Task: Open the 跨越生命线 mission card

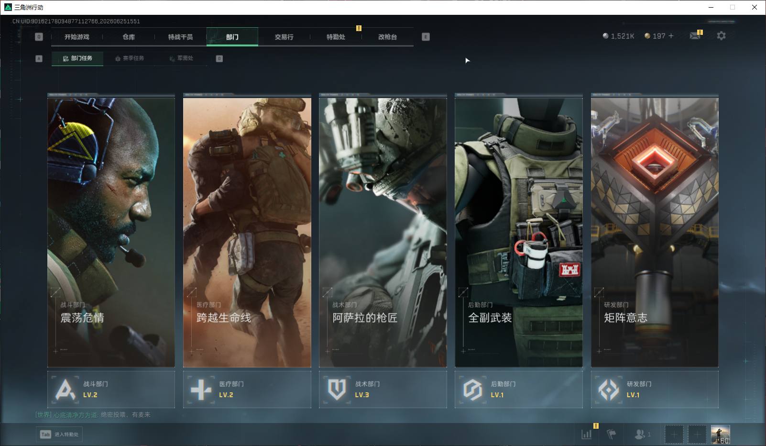Action: click(x=247, y=232)
